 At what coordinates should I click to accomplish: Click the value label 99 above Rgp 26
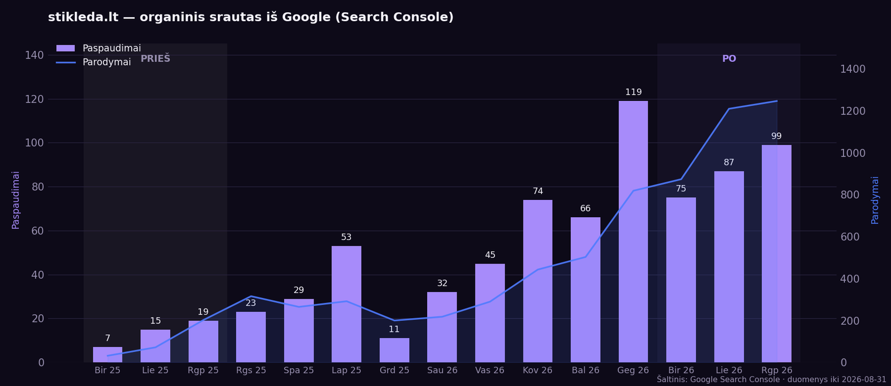[x=777, y=136]
